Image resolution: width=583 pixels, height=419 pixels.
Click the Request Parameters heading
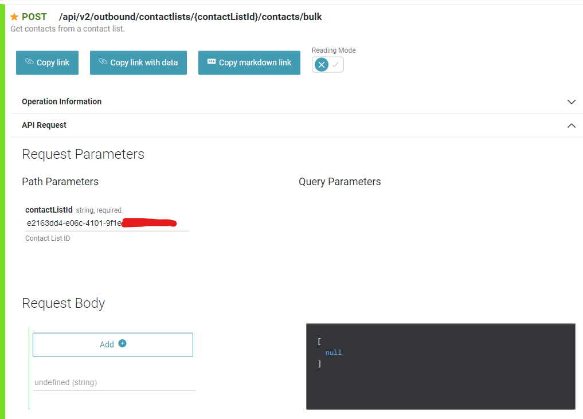[x=83, y=154]
